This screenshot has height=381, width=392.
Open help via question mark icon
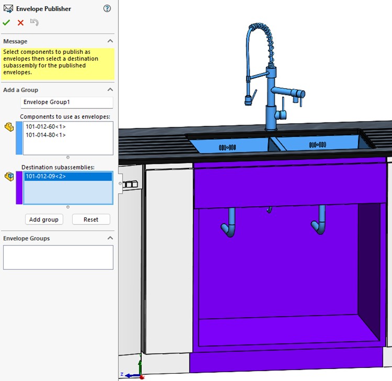pos(107,8)
